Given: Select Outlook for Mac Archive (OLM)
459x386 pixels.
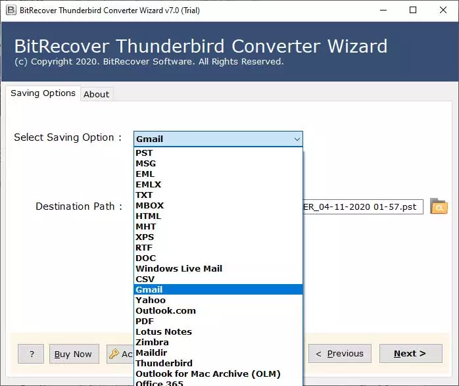Looking at the screenshot, I should click(218, 374).
